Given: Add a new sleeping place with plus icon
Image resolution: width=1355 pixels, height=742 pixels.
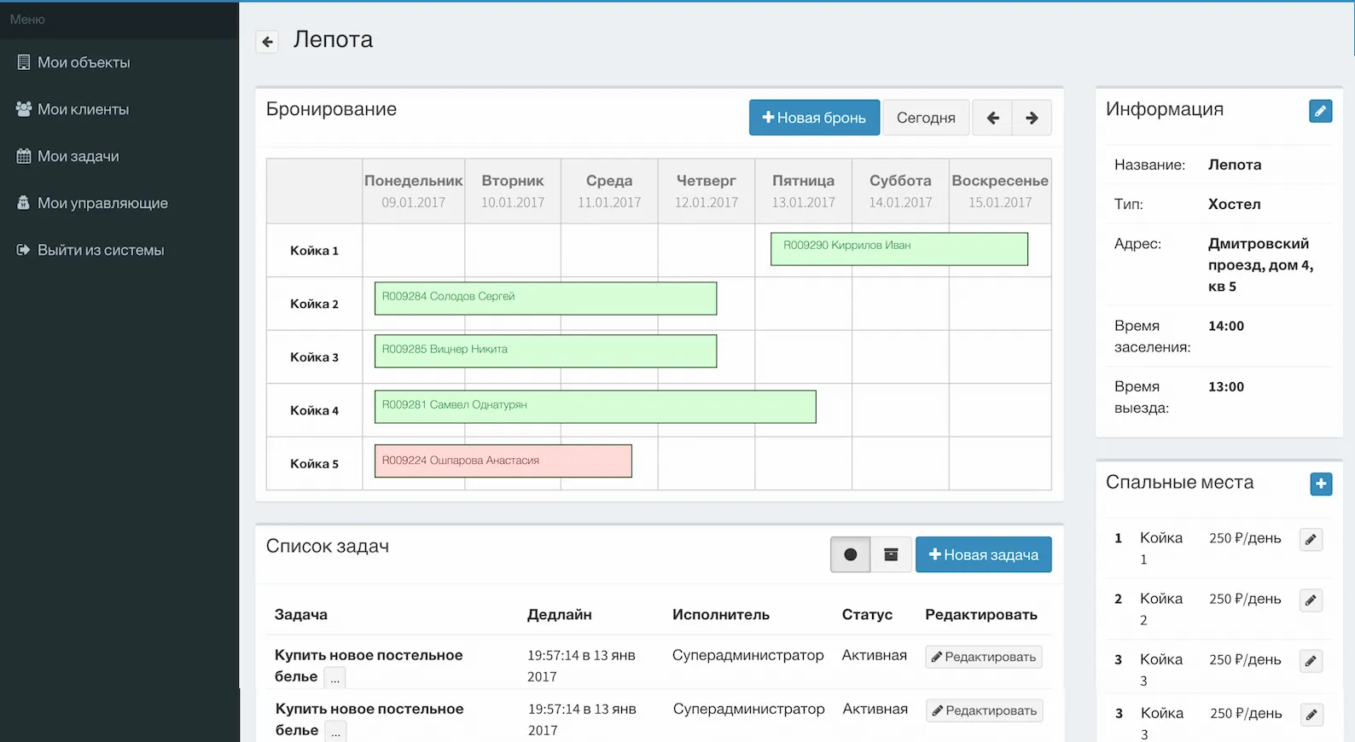Looking at the screenshot, I should point(1320,484).
